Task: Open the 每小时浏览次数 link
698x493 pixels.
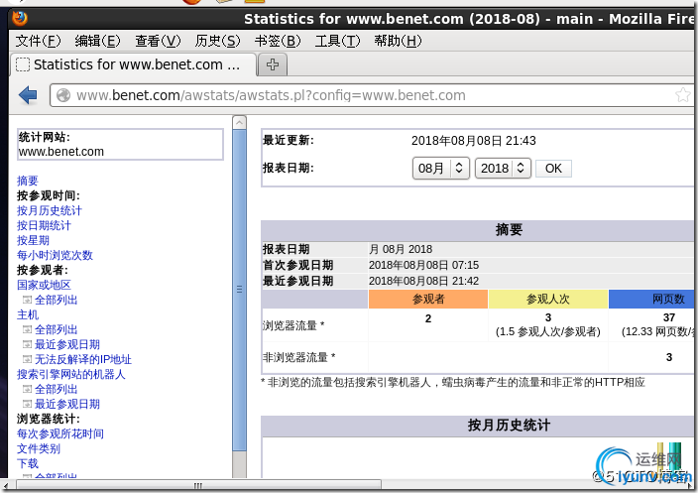Action: [x=55, y=255]
